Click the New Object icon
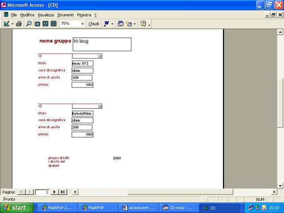The height and width of the screenshot is (213, 284). click(129, 24)
